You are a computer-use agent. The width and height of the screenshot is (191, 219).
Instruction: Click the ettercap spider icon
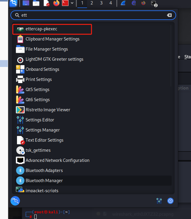click(x=20, y=29)
